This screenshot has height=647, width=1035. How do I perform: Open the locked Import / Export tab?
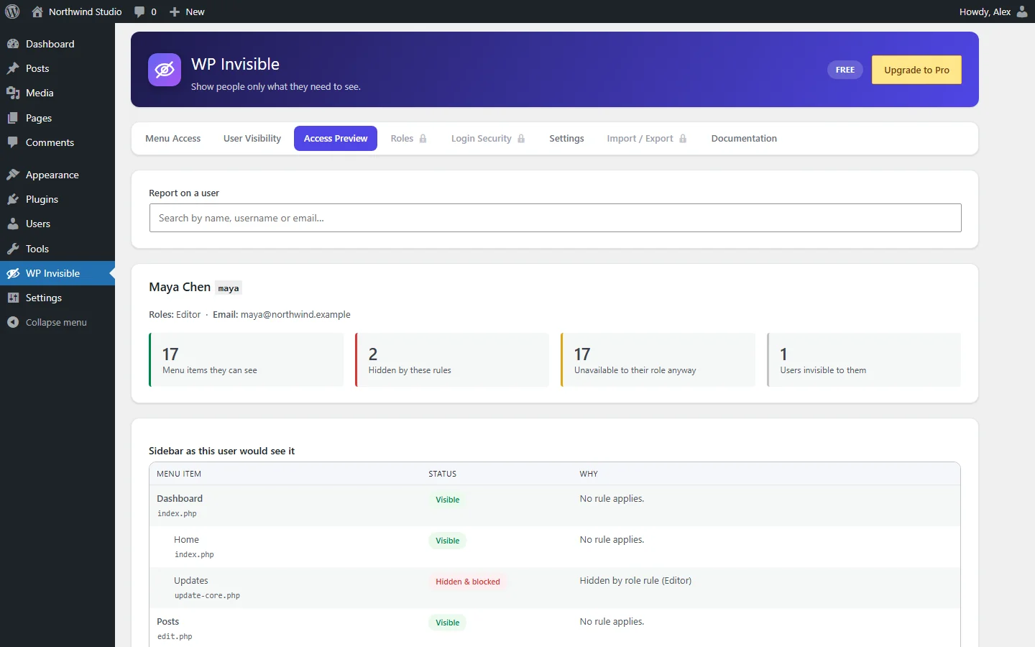647,139
